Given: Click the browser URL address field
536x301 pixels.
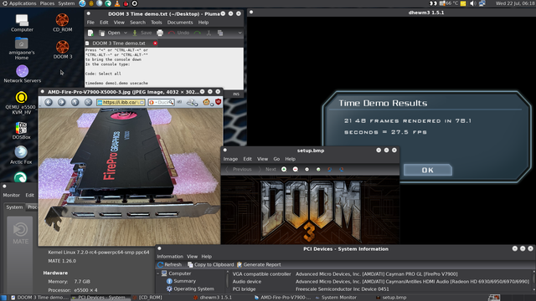Looking at the screenshot, I should coord(121,102).
